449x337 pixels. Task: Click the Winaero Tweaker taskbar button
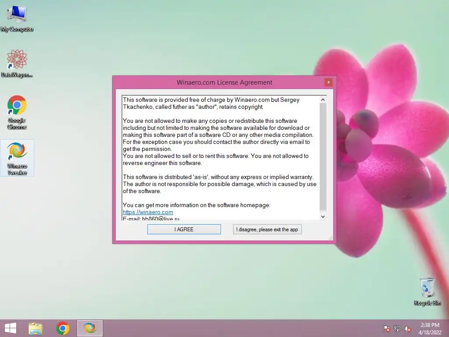[x=89, y=328]
